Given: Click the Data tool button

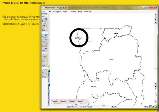Looking at the screenshot, I should (45, 29).
